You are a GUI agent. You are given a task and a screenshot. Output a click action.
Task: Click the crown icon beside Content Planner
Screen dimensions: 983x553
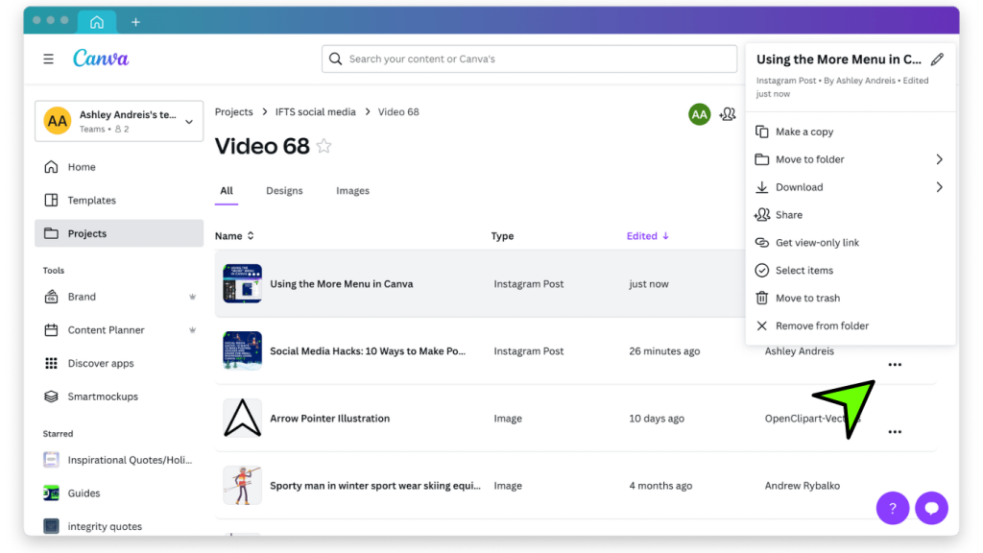[192, 330]
